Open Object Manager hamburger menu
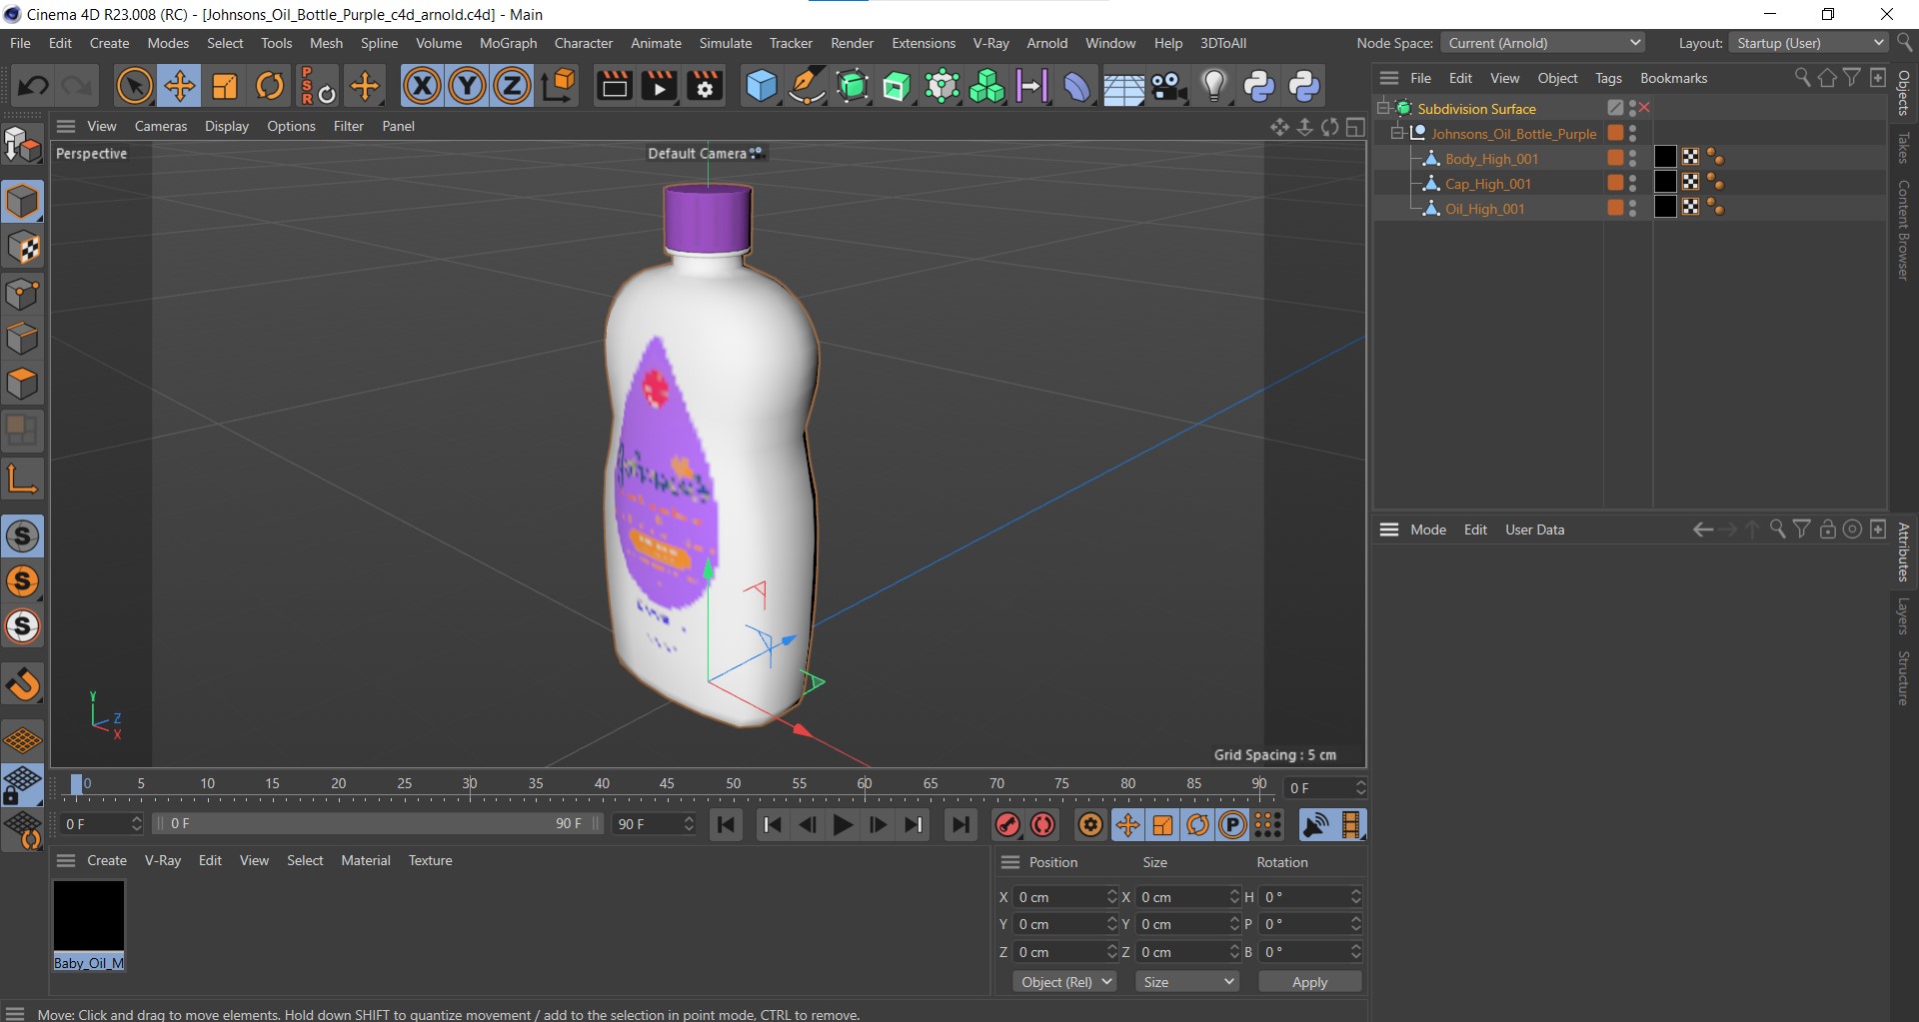The height and width of the screenshot is (1022, 1919). (1389, 78)
